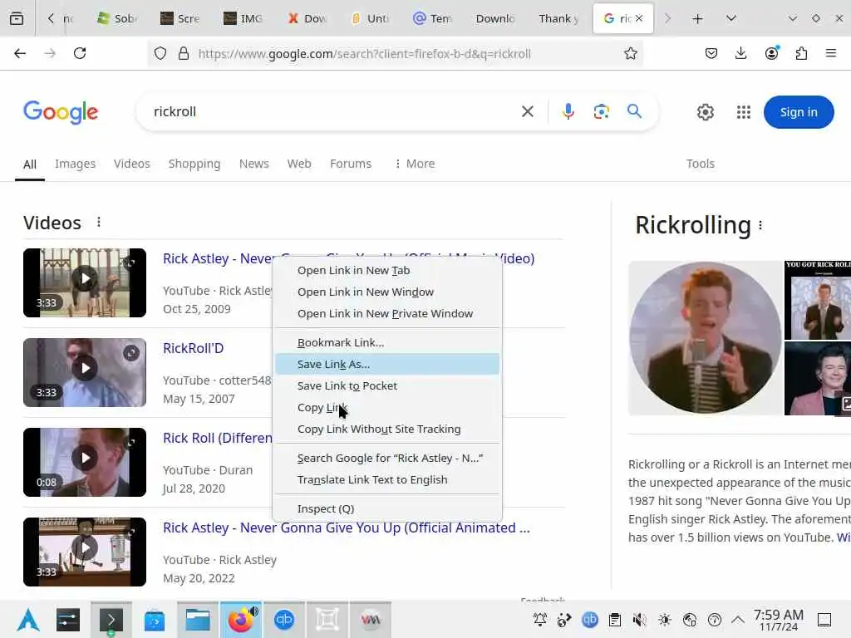Image resolution: width=851 pixels, height=638 pixels.
Task: Open the Firefox hamburger menu
Action: point(831,53)
